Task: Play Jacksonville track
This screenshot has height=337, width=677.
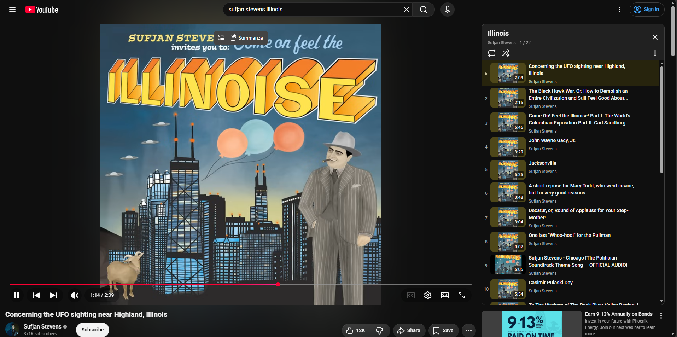Action: click(x=570, y=169)
